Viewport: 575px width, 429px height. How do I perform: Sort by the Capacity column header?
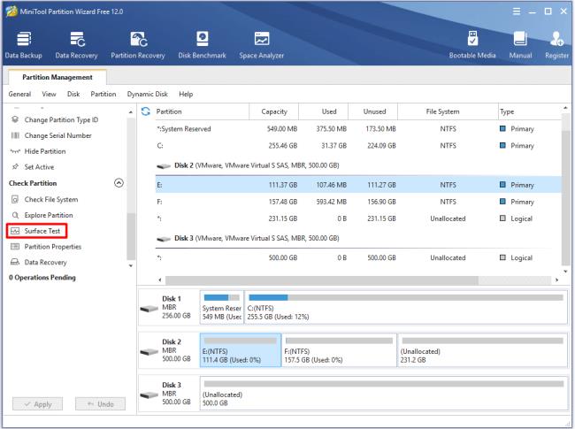274,111
